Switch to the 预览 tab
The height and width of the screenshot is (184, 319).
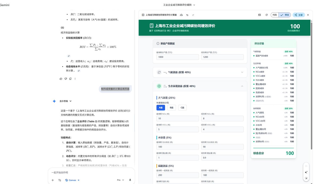[285, 15]
